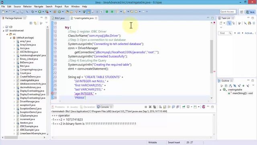The height and width of the screenshot is (145, 257).
Task: Click the line 27 error marker icon
Action: click(x=52, y=93)
